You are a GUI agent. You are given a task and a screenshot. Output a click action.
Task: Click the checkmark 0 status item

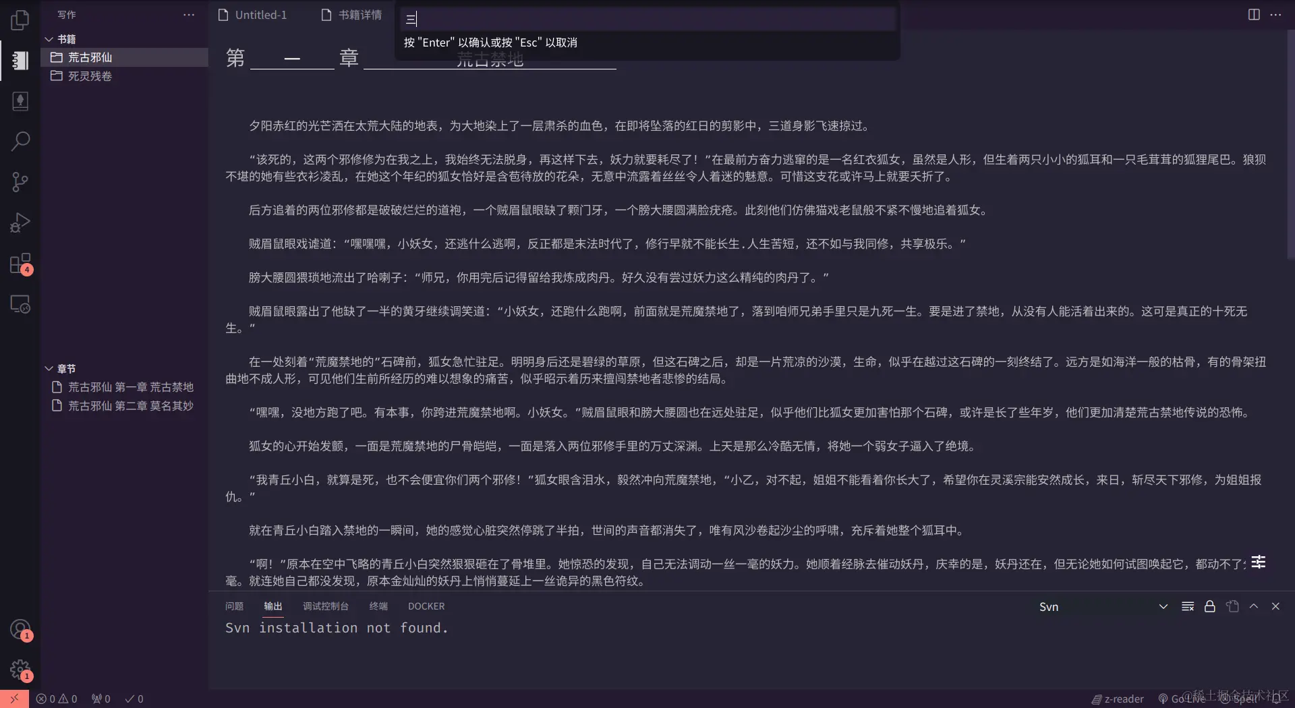click(x=134, y=699)
